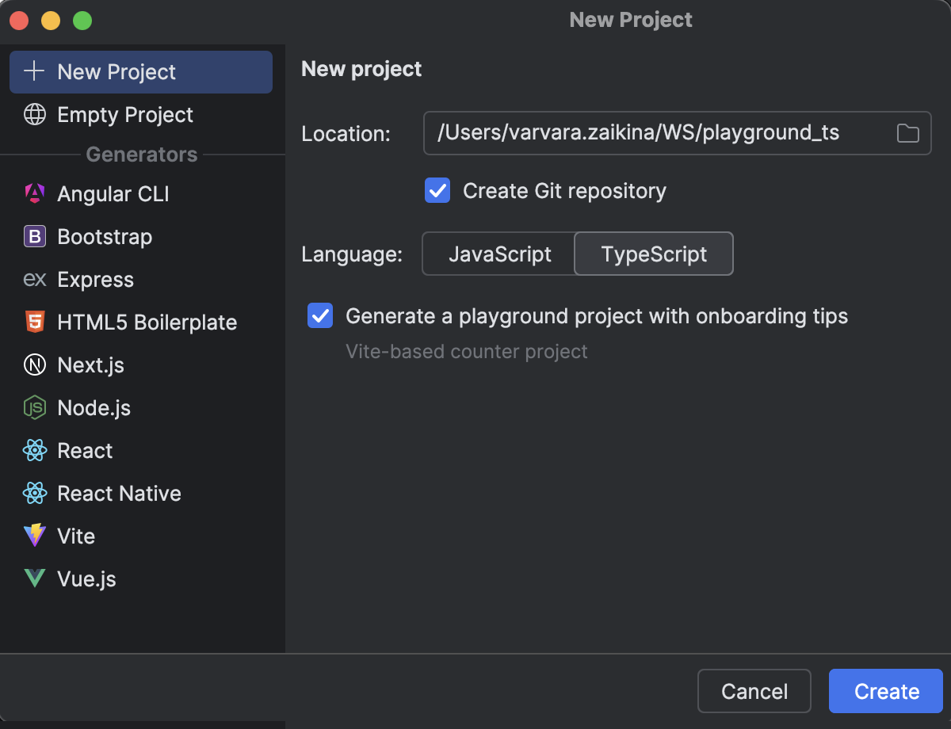Image resolution: width=951 pixels, height=729 pixels.
Task: Disable the playground project onboarding tips option
Action: tap(320, 315)
